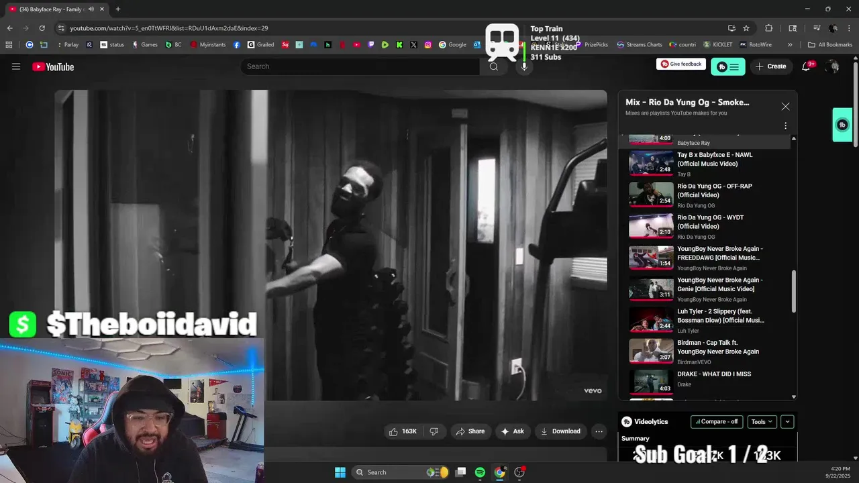Open YouTube notifications bell
This screenshot has height=483, width=859.
coord(806,66)
